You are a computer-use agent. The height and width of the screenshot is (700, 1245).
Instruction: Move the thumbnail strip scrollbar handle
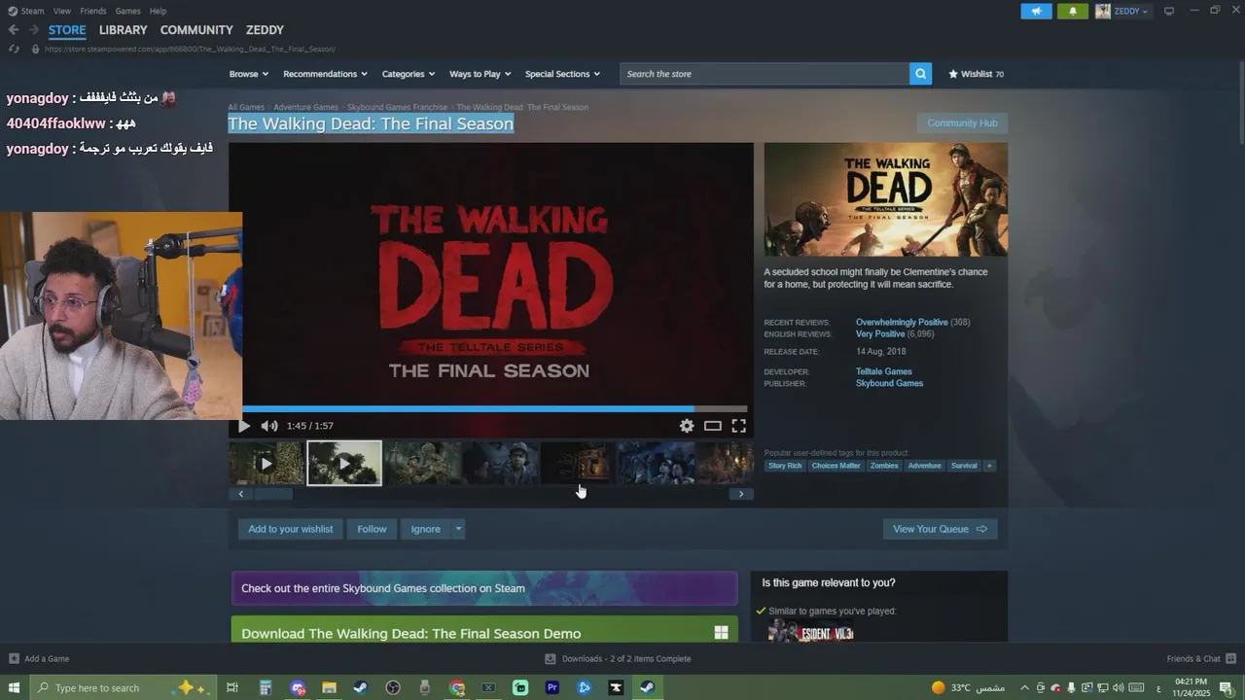coord(273,494)
